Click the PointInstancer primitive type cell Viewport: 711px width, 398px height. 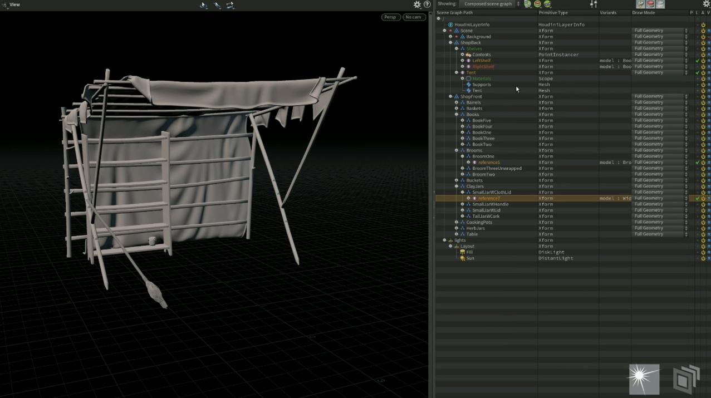click(x=558, y=55)
